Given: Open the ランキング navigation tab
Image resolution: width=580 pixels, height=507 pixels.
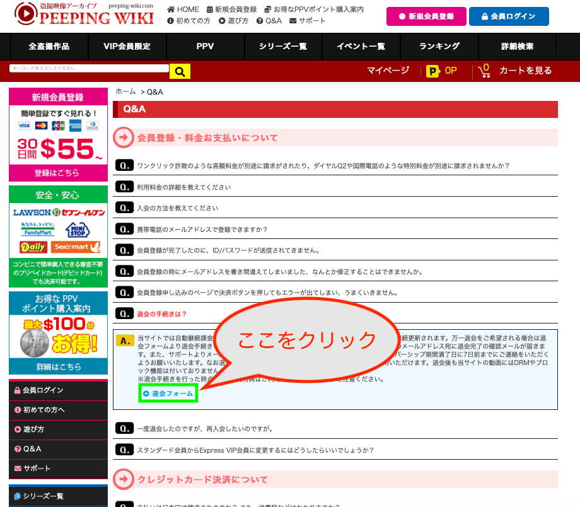Looking at the screenshot, I should click(439, 46).
